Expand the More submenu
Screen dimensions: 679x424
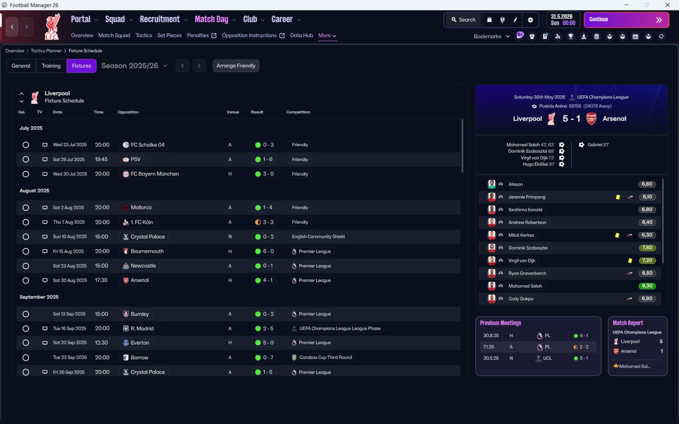pos(327,36)
